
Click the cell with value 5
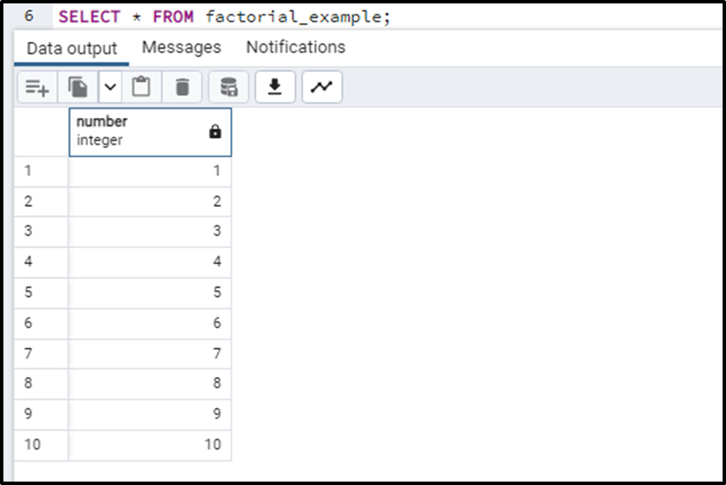[150, 293]
